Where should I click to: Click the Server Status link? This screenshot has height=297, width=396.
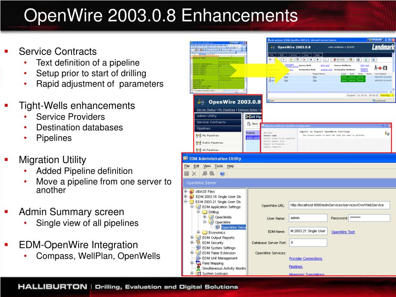tap(206, 110)
